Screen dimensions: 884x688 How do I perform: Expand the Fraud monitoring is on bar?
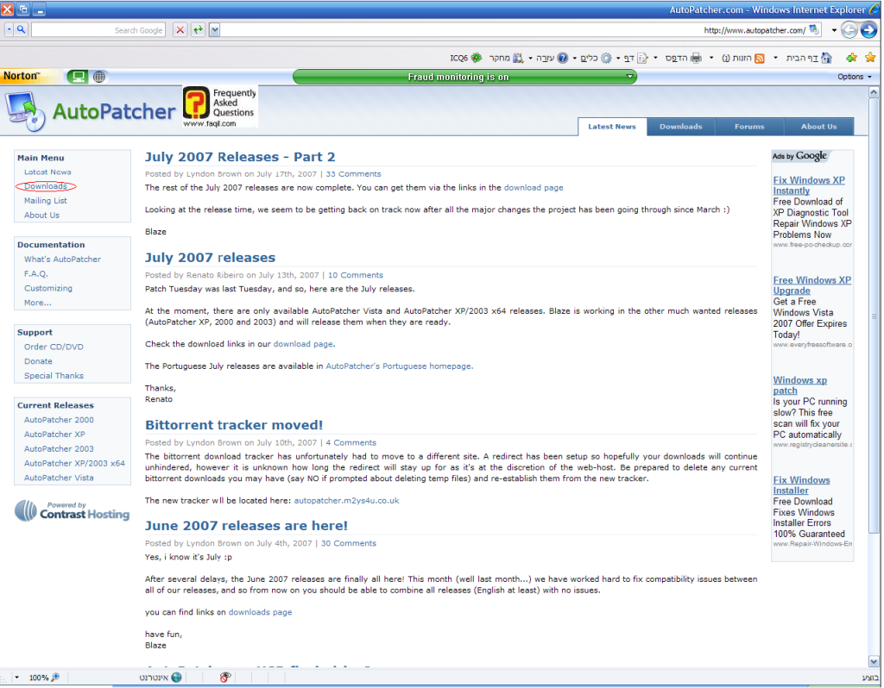464,77
